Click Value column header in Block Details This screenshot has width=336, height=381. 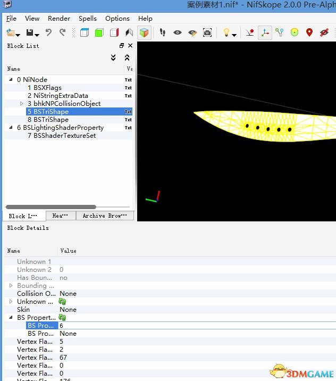click(x=69, y=251)
